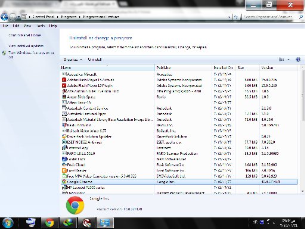Image resolution: width=307 pixels, height=230 pixels.
Task: Open the Tools menu
Action: pos(41,26)
